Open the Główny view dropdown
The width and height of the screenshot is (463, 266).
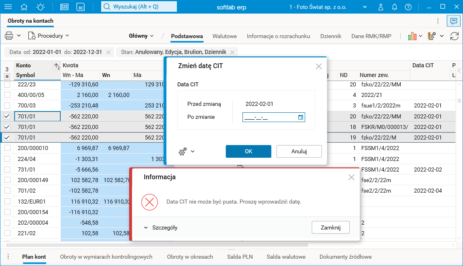coord(141,36)
